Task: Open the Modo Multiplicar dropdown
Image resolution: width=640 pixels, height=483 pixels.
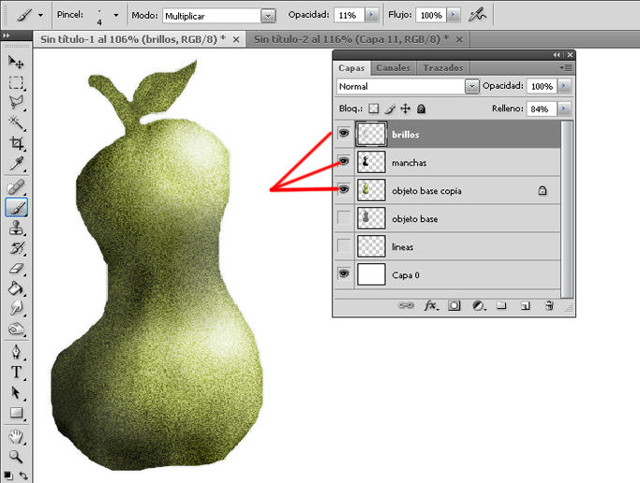Action: [x=268, y=16]
